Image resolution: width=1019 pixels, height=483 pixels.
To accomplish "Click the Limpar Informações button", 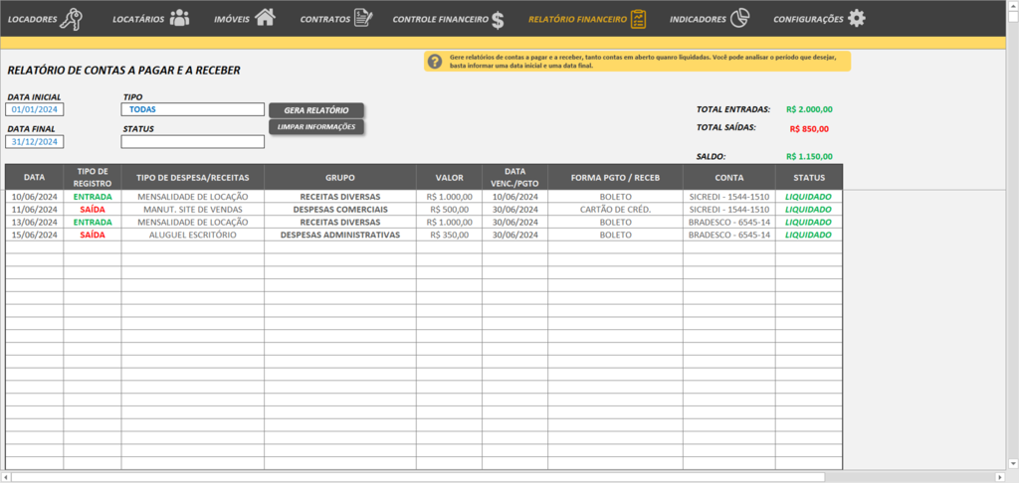I will (316, 126).
